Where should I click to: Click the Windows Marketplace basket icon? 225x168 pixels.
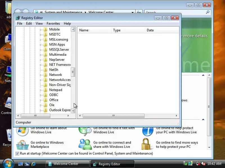(x=22, y=145)
